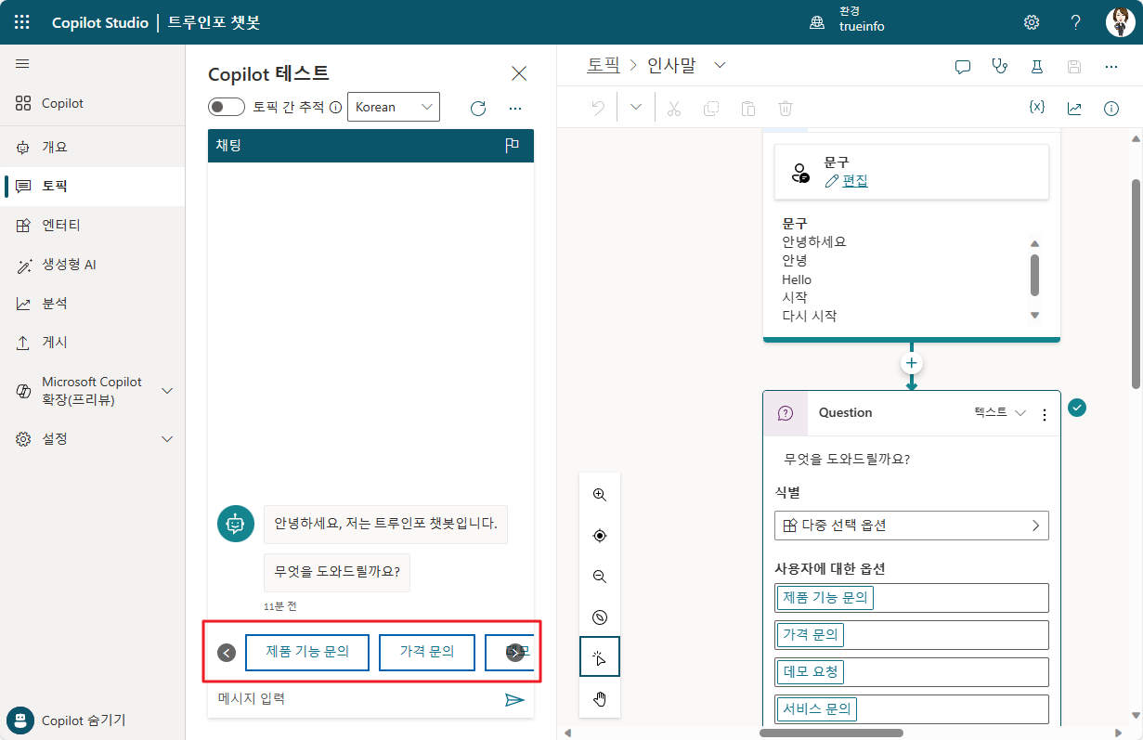Open 토픽 topics page in sidebar
Screen dimensions: 1143x740
93,186
